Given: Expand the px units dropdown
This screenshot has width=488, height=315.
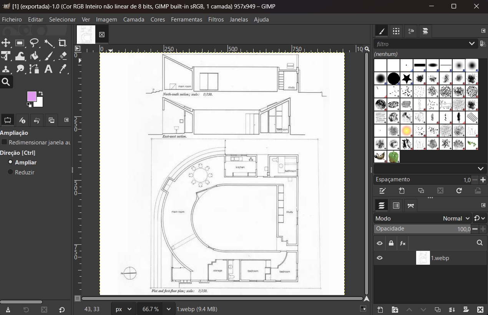Looking at the screenshot, I should [x=129, y=309].
